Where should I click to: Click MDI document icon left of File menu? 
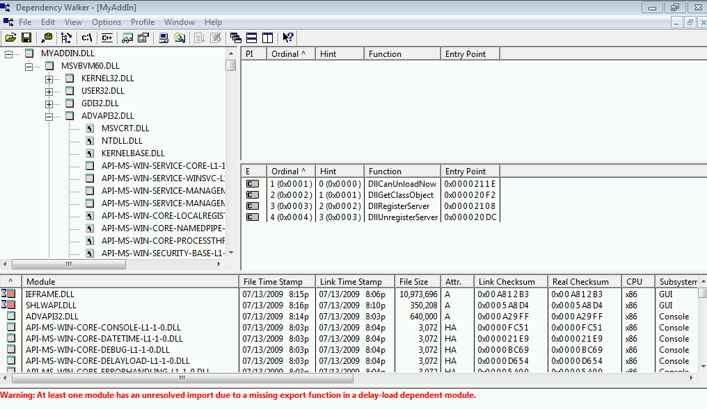8,22
